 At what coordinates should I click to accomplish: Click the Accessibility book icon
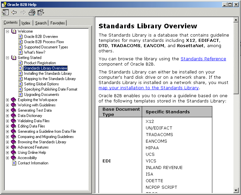[x=14, y=158]
